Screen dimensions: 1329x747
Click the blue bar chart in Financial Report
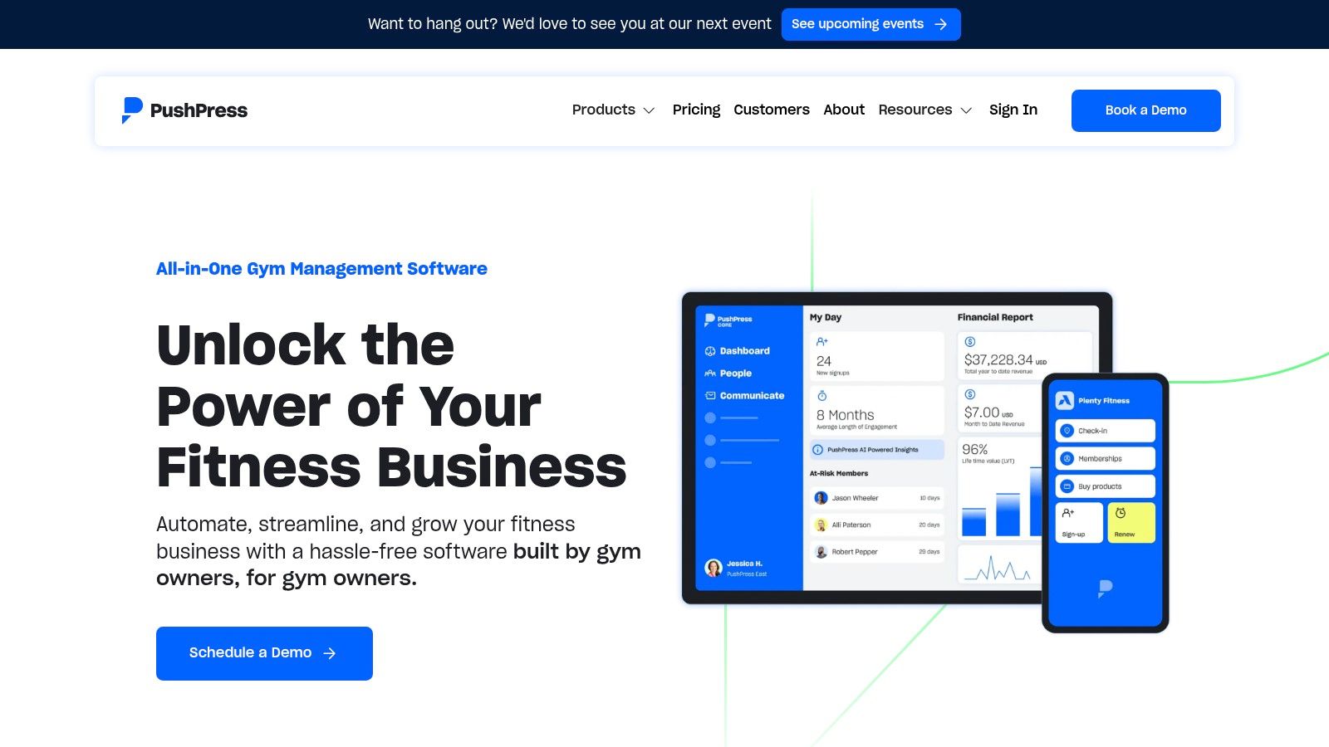pos(1002,502)
